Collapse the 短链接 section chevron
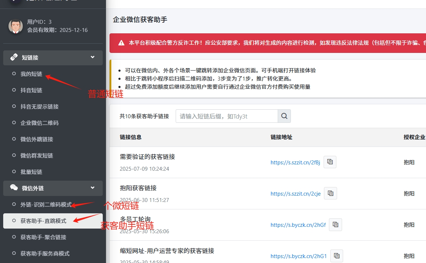Screen dimensions: 426x263 pos(92,57)
